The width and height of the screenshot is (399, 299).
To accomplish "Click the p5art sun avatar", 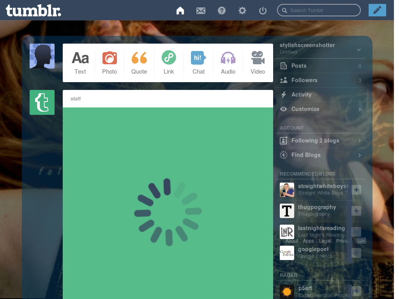I will (x=287, y=291).
